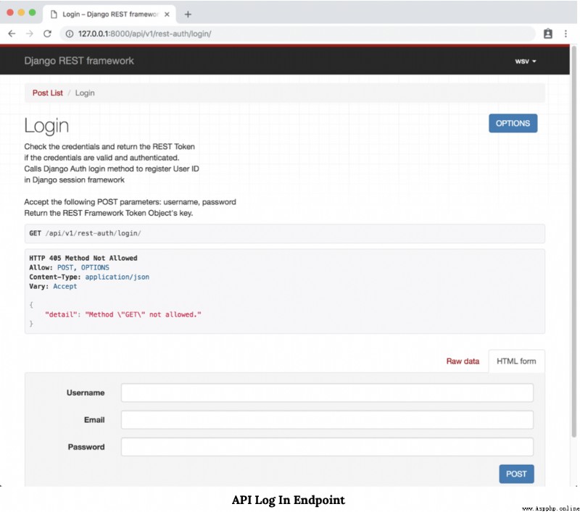Click the Login breadcrumb item
This screenshot has height=512, width=580.
[x=85, y=93]
